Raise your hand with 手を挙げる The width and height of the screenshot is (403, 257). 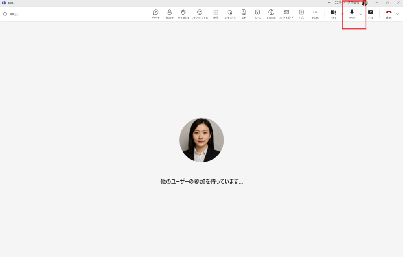pyautogui.click(x=183, y=14)
